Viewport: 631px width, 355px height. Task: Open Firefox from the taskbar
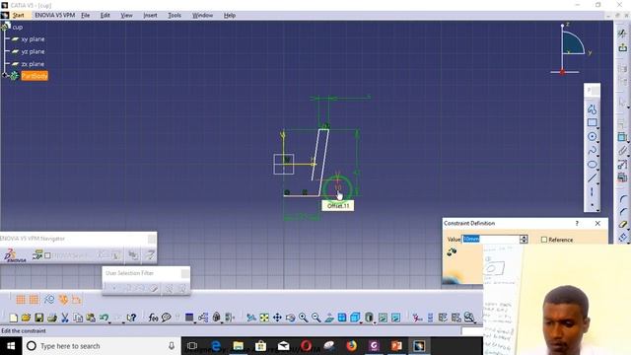click(x=351, y=346)
